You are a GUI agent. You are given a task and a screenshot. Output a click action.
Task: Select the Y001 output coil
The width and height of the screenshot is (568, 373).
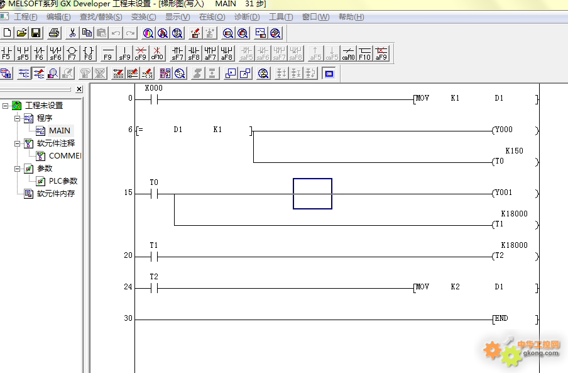click(x=515, y=193)
